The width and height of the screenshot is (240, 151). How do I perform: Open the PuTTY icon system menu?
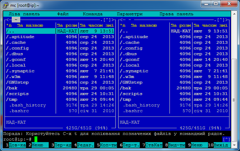click(6, 5)
